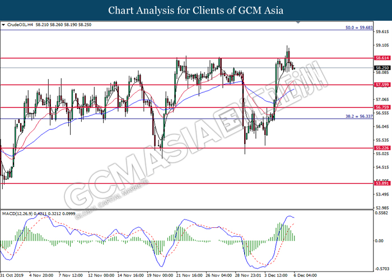Select the 58.614 resistance price label

pos(382,58)
